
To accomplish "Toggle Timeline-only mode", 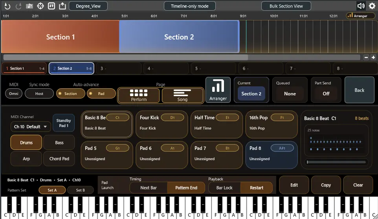I will click(x=190, y=6).
